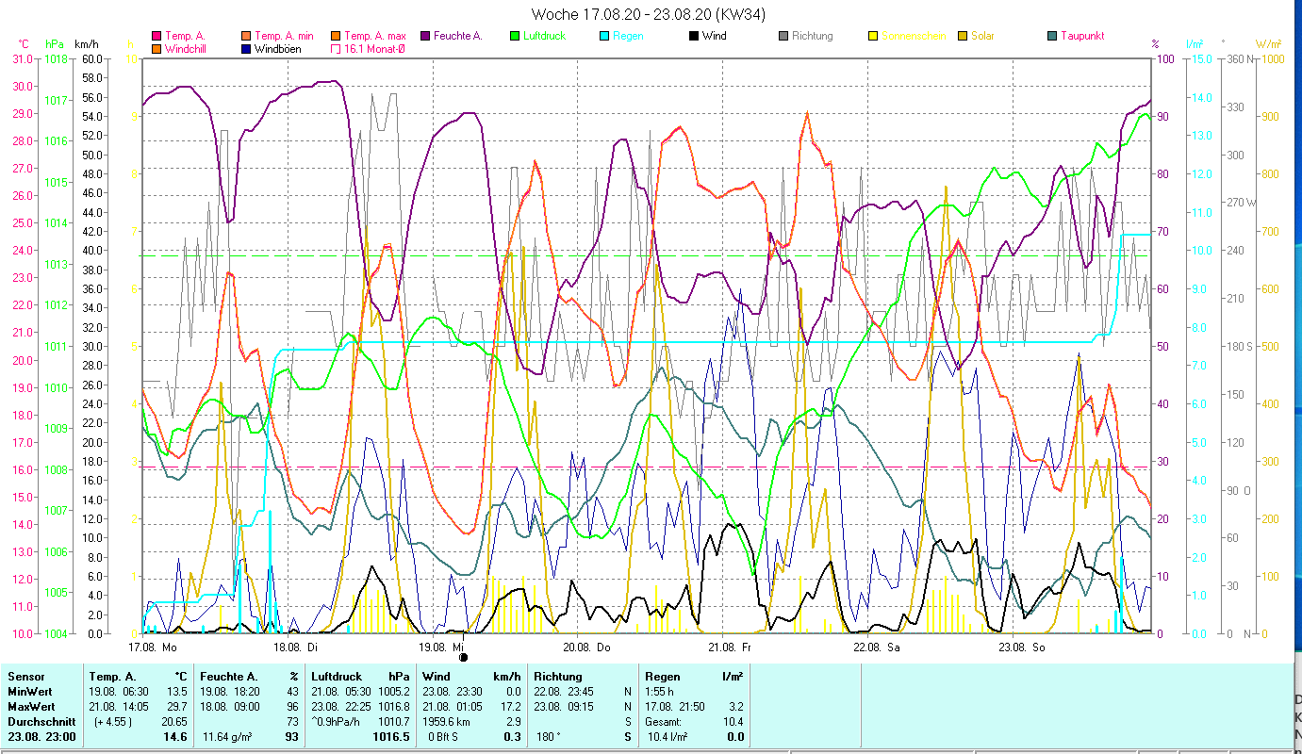Select the Taupunkt legend label
The height and width of the screenshot is (754, 1302).
(x=1082, y=36)
